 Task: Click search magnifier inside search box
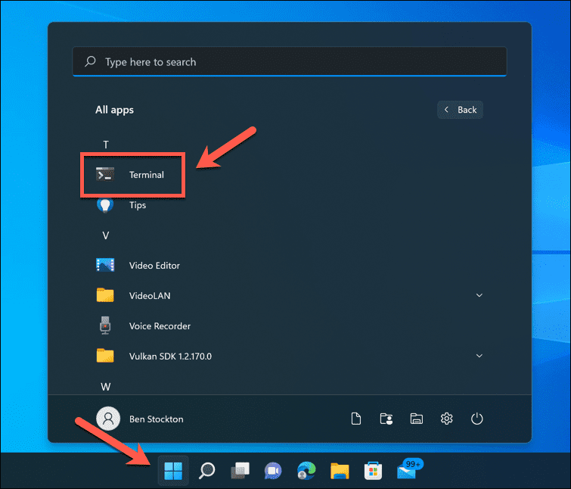[x=90, y=61]
